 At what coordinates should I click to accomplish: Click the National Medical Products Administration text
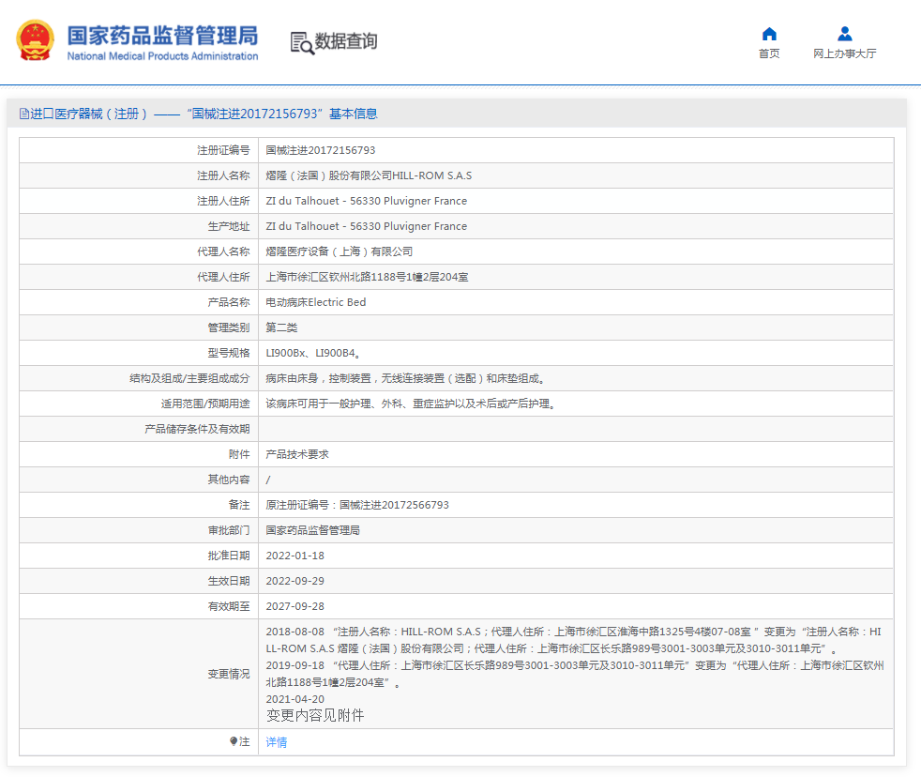[x=164, y=56]
